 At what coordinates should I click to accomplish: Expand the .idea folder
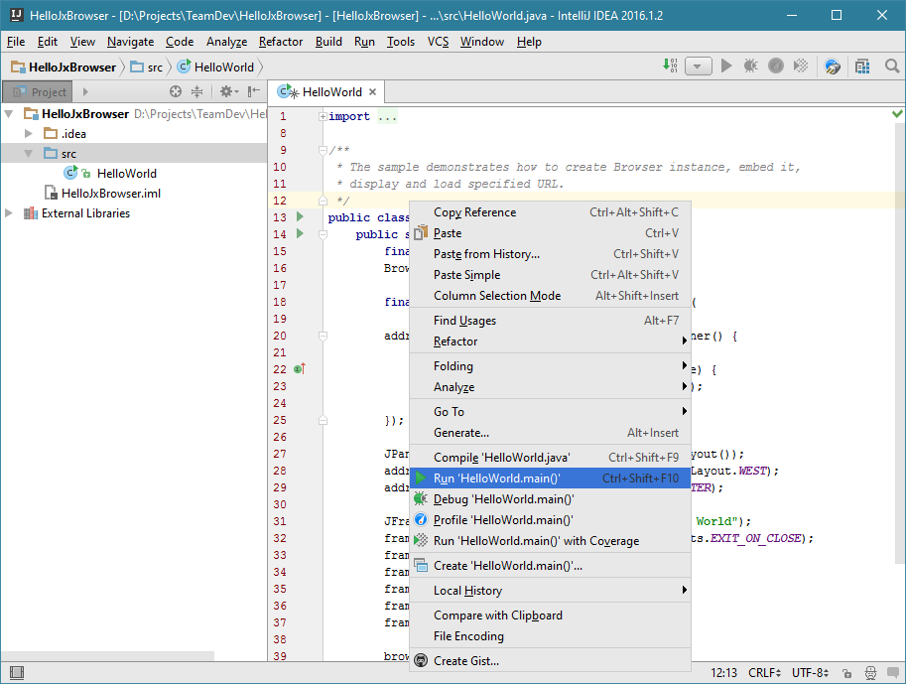click(29, 134)
